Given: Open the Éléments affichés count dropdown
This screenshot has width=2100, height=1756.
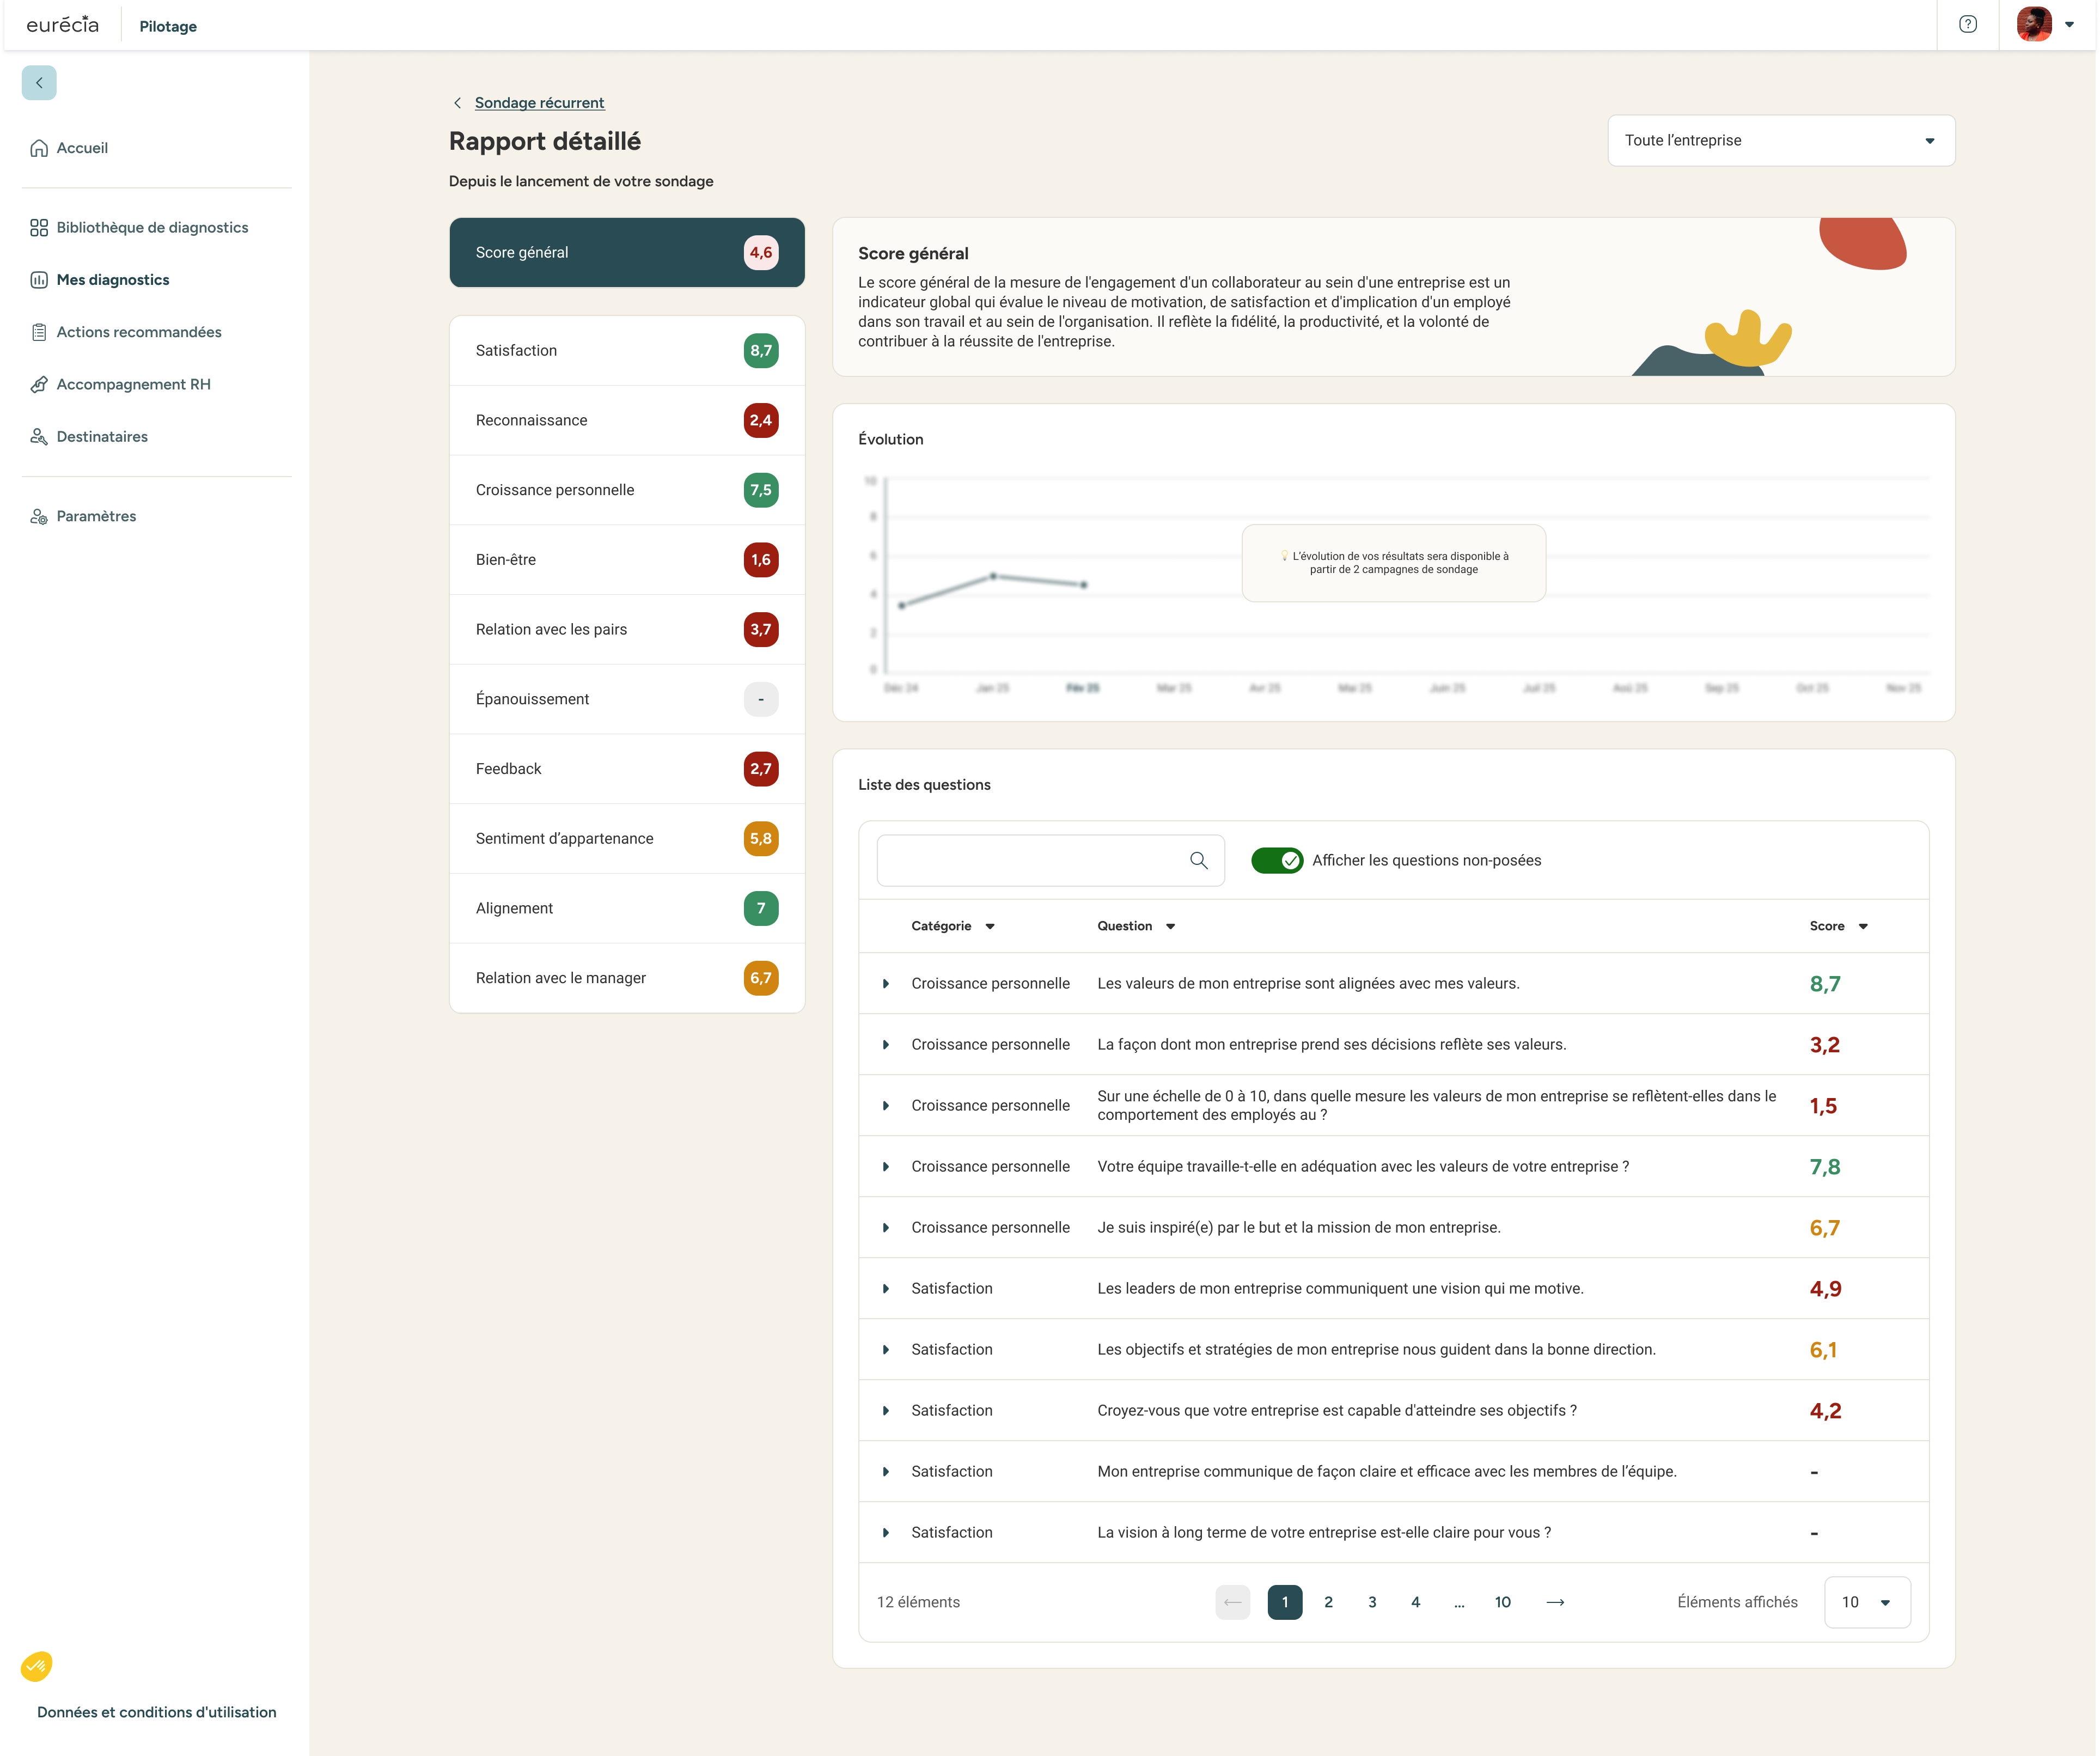Looking at the screenshot, I should [x=1866, y=1602].
